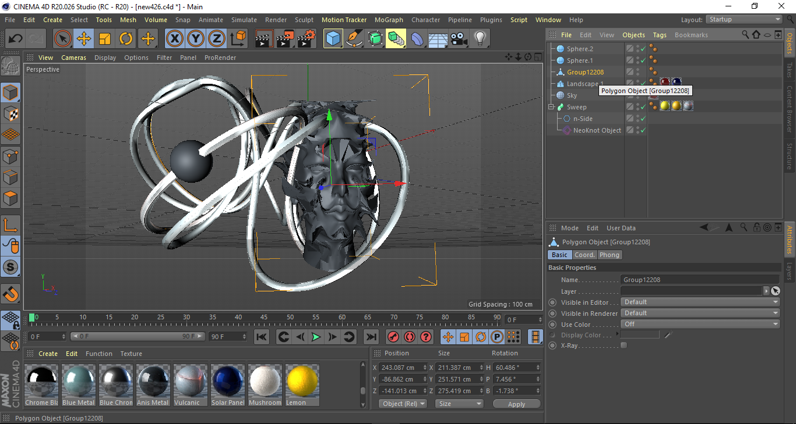Toggle Sweep object enable checkmark
The image size is (796, 424).
tap(643, 107)
